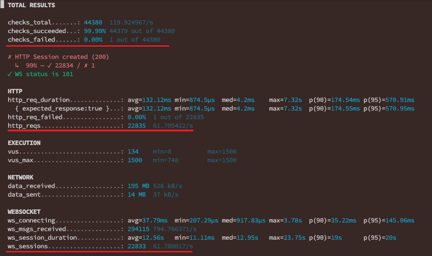
Task: Click the checks_succeeded 99.99% value
Action: 95,31
